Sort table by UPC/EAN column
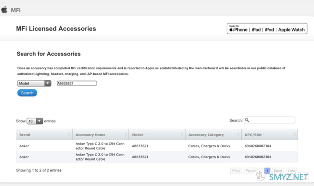314x186 pixels. [270, 135]
